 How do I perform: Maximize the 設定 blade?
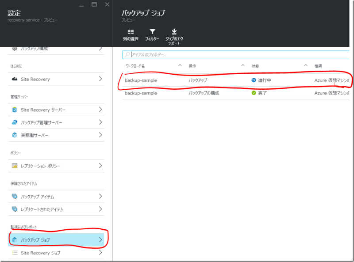tap(94, 4)
